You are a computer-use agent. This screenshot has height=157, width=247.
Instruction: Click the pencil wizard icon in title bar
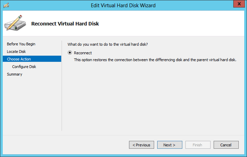[x=6, y=5]
